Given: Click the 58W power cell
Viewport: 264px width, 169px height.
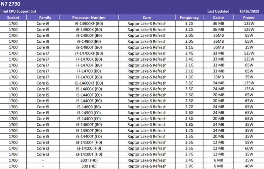Looking at the screenshot, I should [249, 142].
